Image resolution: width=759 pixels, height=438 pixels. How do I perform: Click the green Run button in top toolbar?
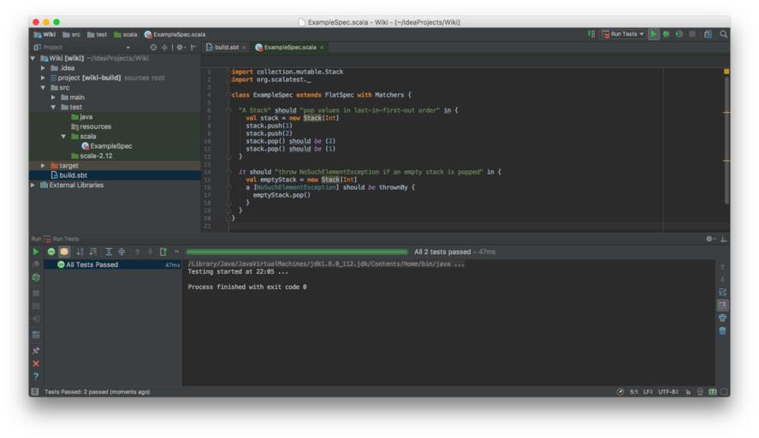(x=655, y=34)
